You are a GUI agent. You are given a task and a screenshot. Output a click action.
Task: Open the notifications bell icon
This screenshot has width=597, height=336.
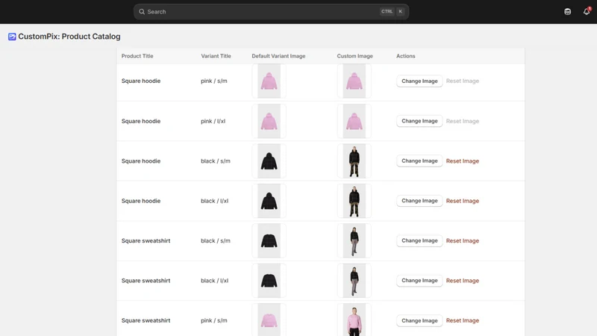tap(587, 11)
